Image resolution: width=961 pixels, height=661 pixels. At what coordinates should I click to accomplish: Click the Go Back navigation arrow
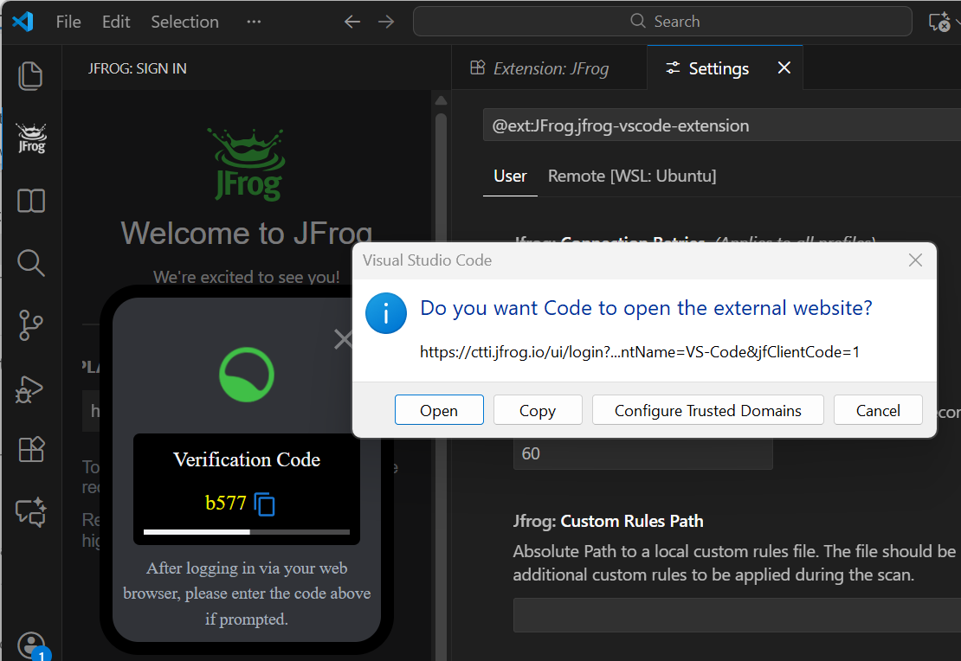(352, 21)
